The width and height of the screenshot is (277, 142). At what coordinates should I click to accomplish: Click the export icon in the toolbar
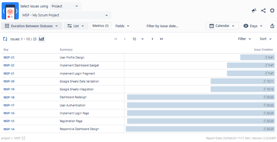[272, 26]
